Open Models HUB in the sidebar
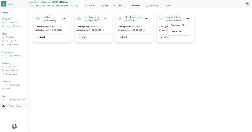Viewport: 252px width, 132px height. coord(12,70)
